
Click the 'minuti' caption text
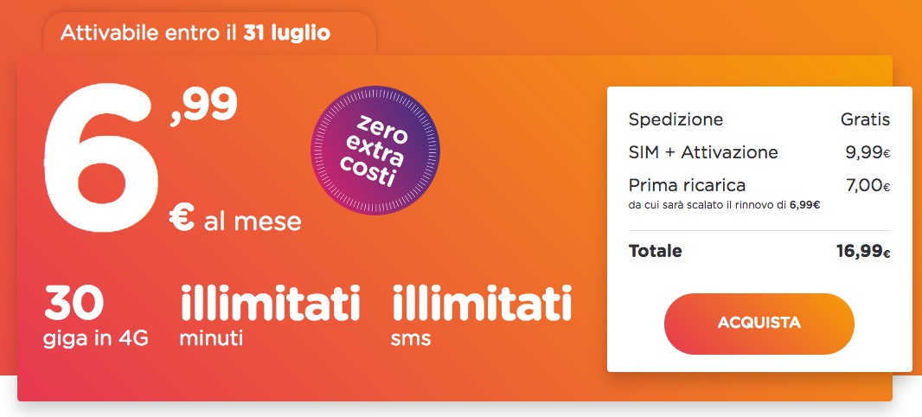211,338
